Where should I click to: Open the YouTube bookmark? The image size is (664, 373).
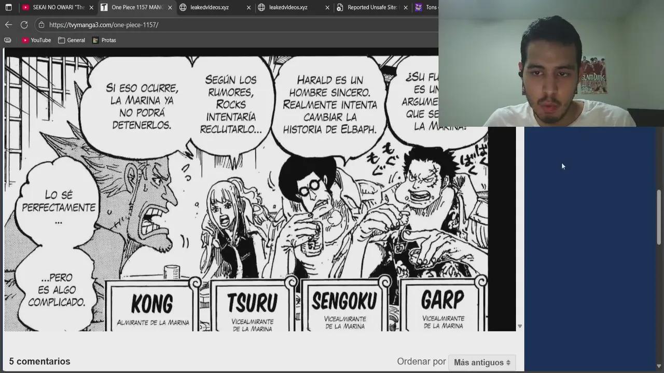pyautogui.click(x=36, y=40)
